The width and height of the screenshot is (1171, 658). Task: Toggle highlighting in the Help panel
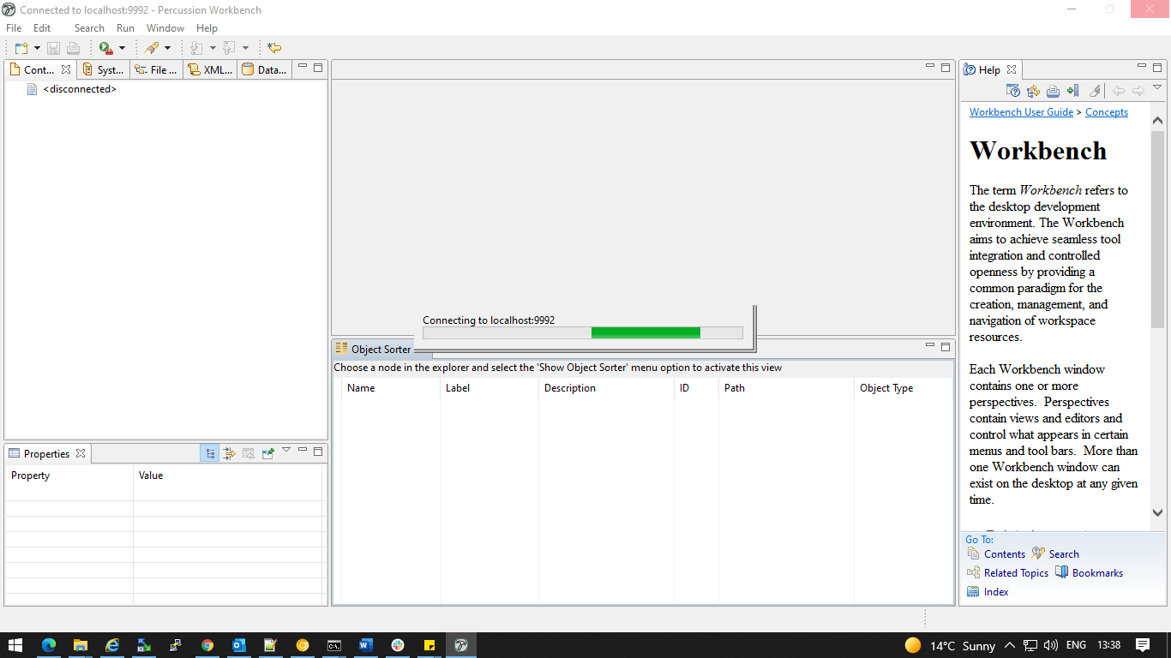click(x=1095, y=91)
